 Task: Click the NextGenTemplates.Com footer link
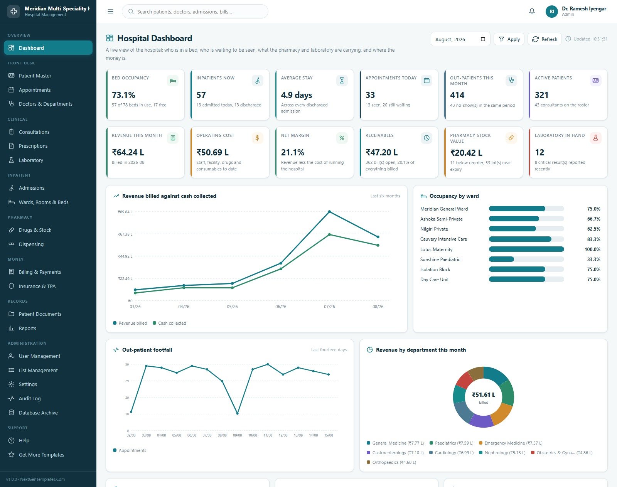[42, 479]
